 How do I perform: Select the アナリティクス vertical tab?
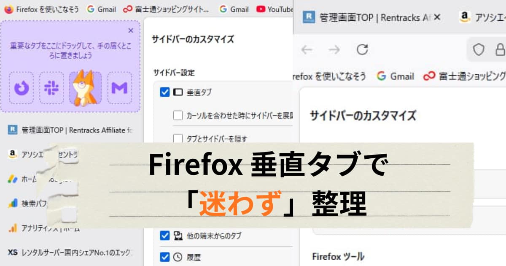(x=46, y=228)
